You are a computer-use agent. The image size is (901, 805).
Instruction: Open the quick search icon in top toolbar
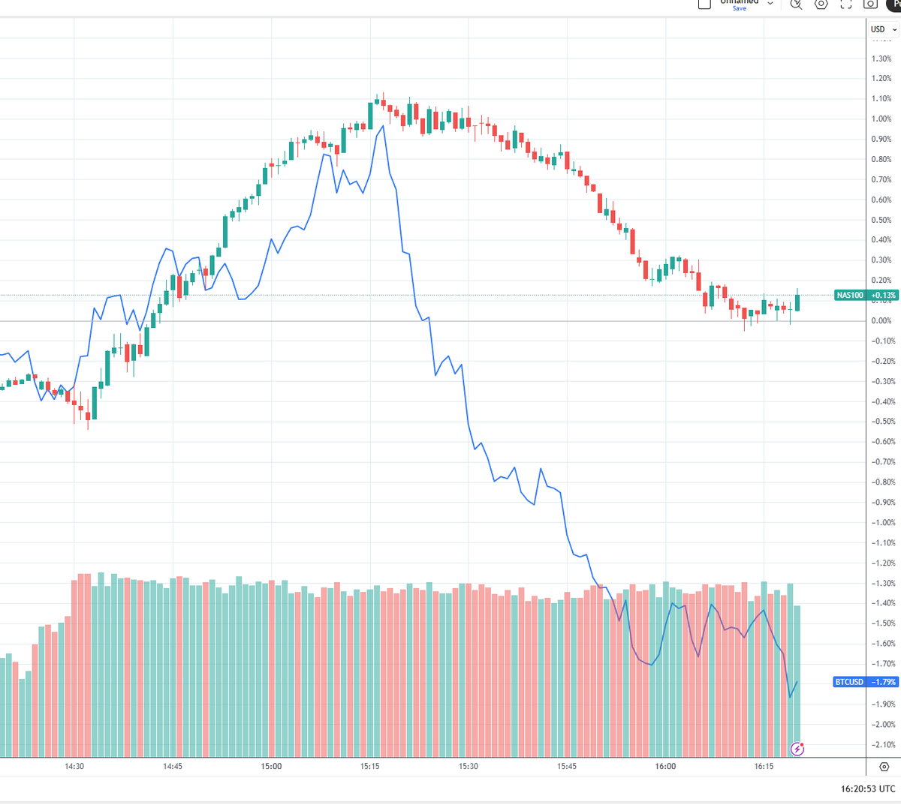(796, 4)
